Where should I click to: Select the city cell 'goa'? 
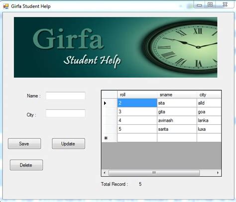[209, 111]
